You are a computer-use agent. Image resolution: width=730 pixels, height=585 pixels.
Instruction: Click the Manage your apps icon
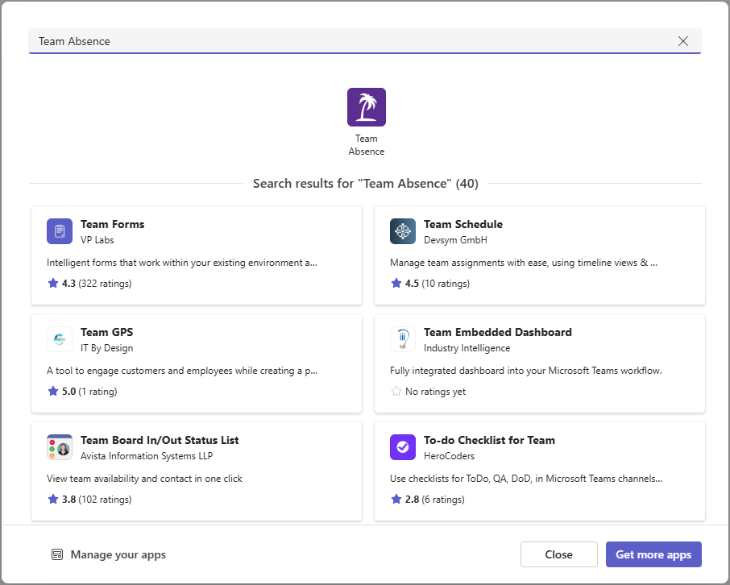57,554
